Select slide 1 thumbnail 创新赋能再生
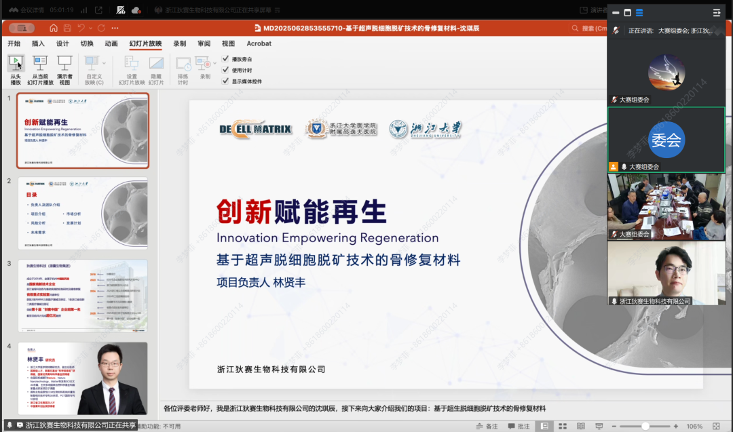Viewport: 733px width, 432px height. 83,130
